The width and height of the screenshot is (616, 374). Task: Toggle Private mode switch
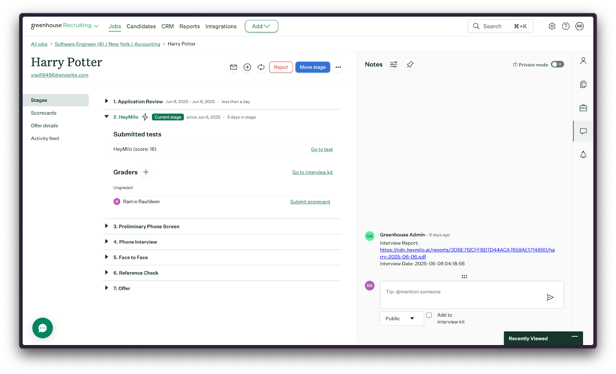click(x=557, y=64)
